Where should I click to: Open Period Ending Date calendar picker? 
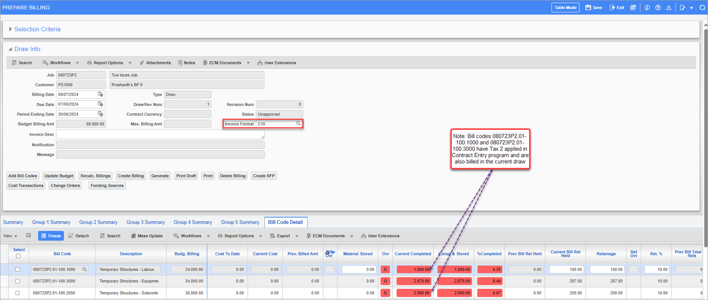[x=100, y=114]
